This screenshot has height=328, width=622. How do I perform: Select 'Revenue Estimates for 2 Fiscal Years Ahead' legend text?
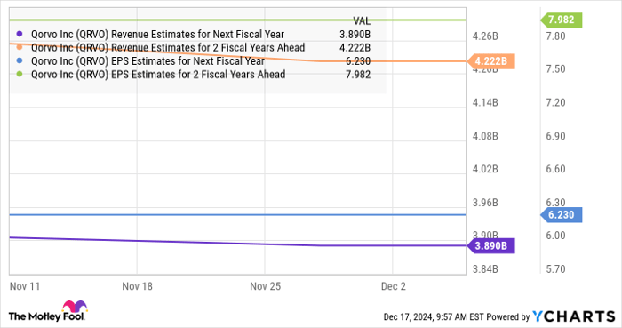[x=208, y=48]
